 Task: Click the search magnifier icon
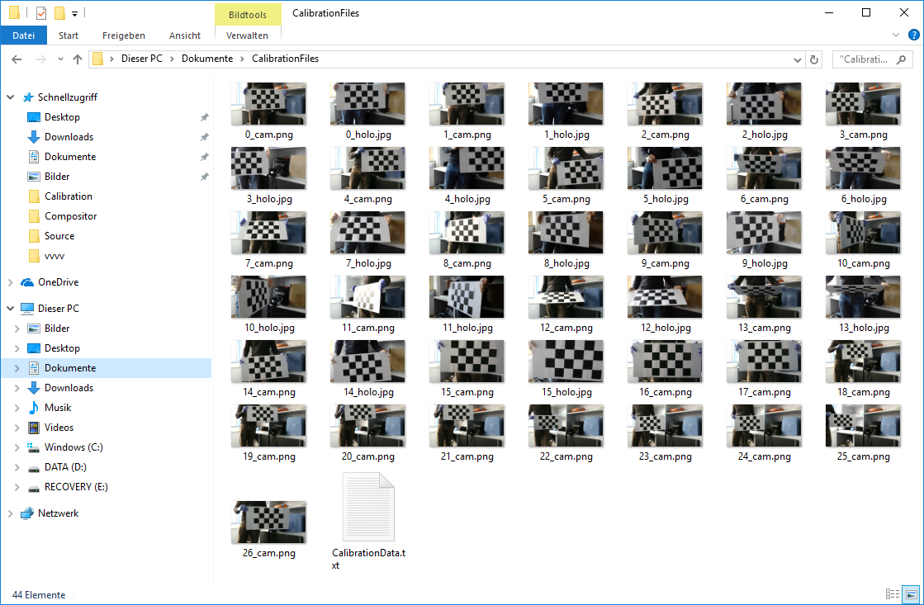(901, 59)
